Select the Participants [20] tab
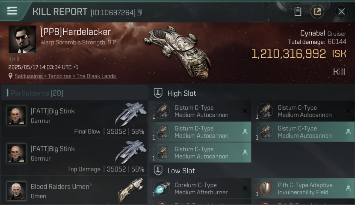This screenshot has width=355, height=205. click(x=37, y=93)
